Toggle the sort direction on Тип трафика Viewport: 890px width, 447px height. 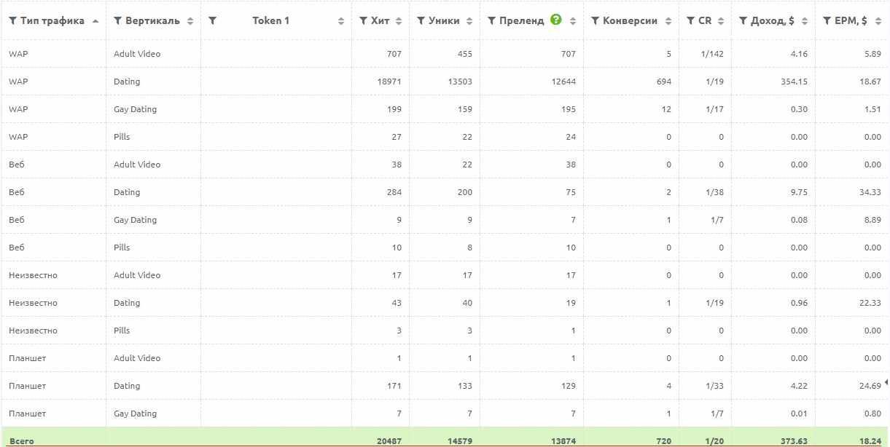95,20
